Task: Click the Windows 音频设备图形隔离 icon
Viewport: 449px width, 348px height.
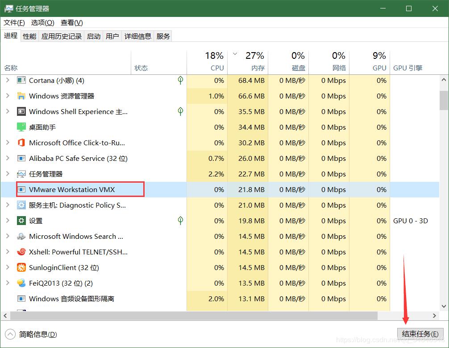Action: pyautogui.click(x=21, y=299)
